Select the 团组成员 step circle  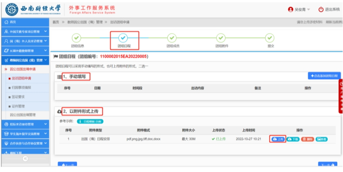tap(172, 37)
